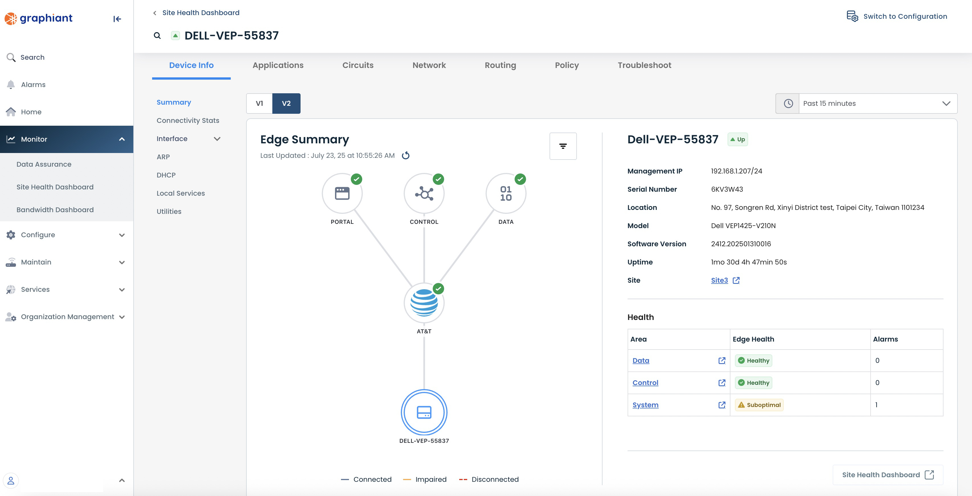Screen dimensions: 972x496
Task: Open external link icon in Data row
Action: 722,361
